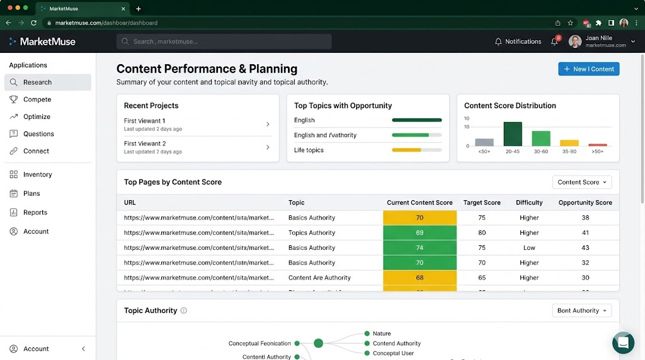This screenshot has width=645, height=360.
Task: Open the chat support bubble
Action: [623, 342]
